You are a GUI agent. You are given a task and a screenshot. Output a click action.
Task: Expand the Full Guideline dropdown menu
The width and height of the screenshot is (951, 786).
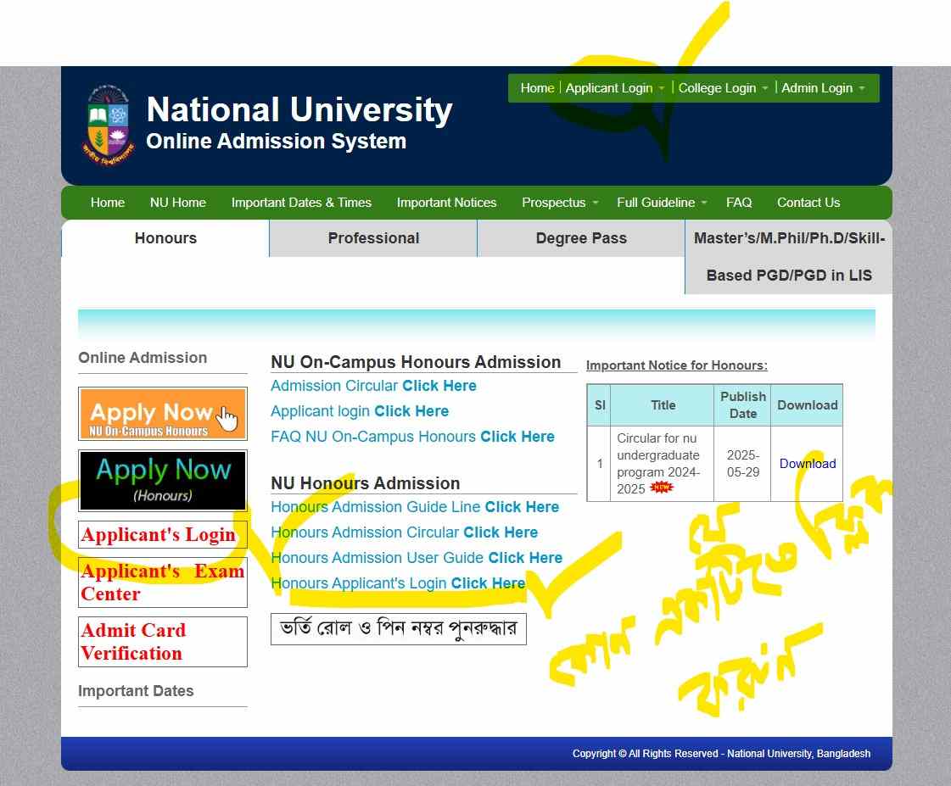(661, 203)
